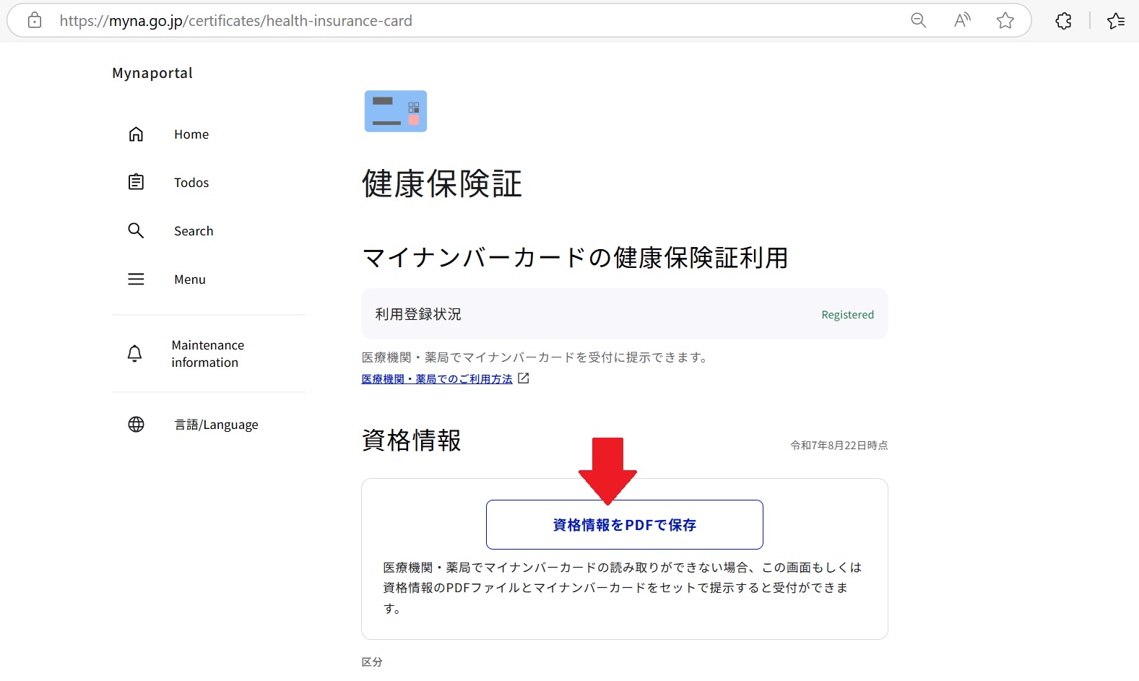Open the 言語/Language selector
1139x681 pixels.
(216, 425)
